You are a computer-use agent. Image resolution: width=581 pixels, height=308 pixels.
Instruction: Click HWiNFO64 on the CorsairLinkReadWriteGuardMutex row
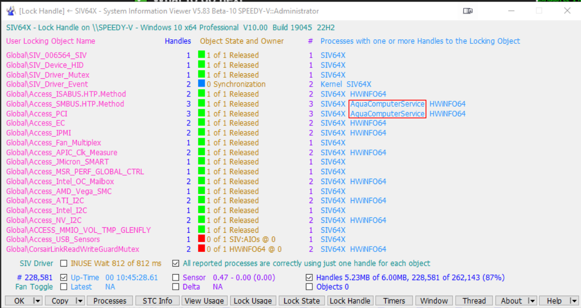pyautogui.click(x=368, y=249)
